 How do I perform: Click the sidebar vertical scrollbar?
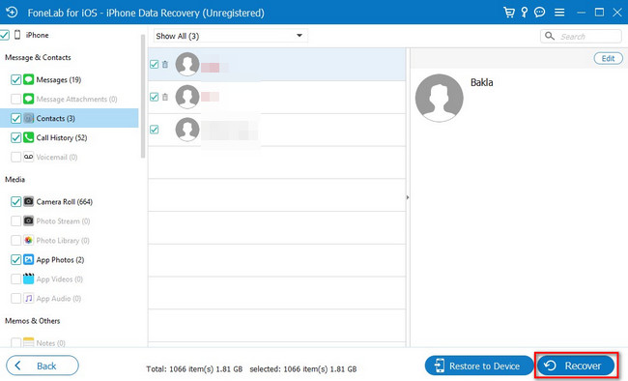tap(143, 97)
